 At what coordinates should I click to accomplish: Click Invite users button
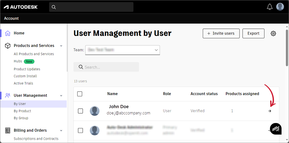click(x=221, y=33)
